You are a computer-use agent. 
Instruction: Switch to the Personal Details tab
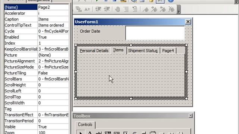click(x=94, y=51)
